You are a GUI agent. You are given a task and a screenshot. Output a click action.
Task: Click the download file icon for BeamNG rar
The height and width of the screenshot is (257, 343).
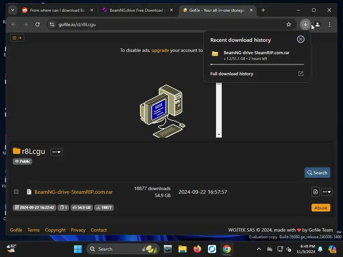point(315,192)
